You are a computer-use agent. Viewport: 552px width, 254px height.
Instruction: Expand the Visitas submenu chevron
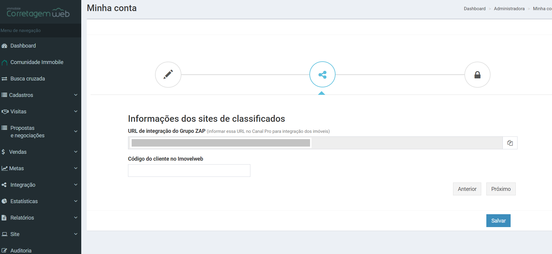tap(76, 111)
